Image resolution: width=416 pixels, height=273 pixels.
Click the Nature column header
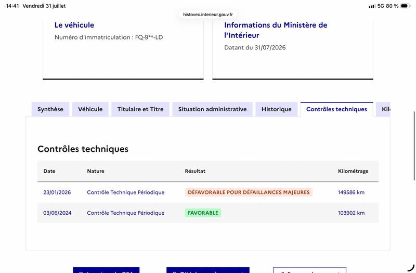(x=96, y=171)
